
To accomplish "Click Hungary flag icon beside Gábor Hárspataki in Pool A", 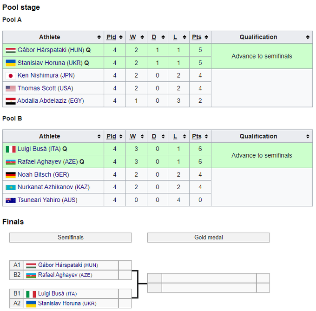I will (x=10, y=50).
